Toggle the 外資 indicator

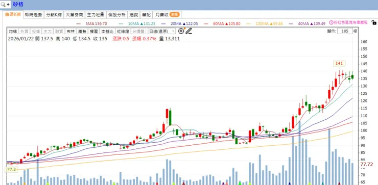click(24, 31)
